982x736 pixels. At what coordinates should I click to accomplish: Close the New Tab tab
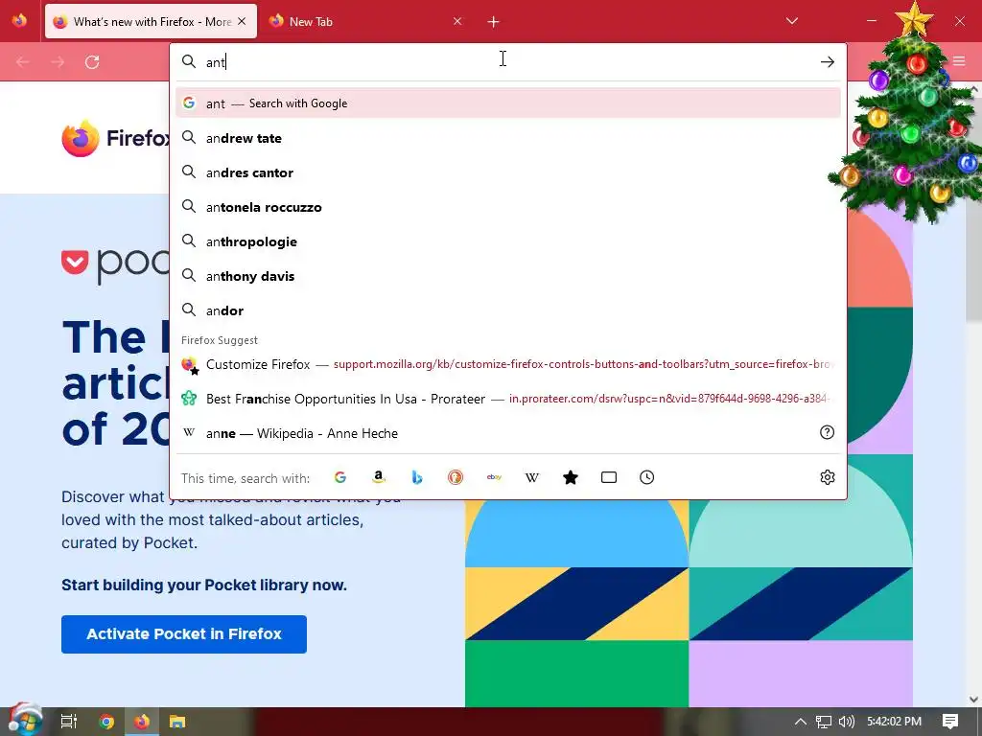click(x=457, y=21)
